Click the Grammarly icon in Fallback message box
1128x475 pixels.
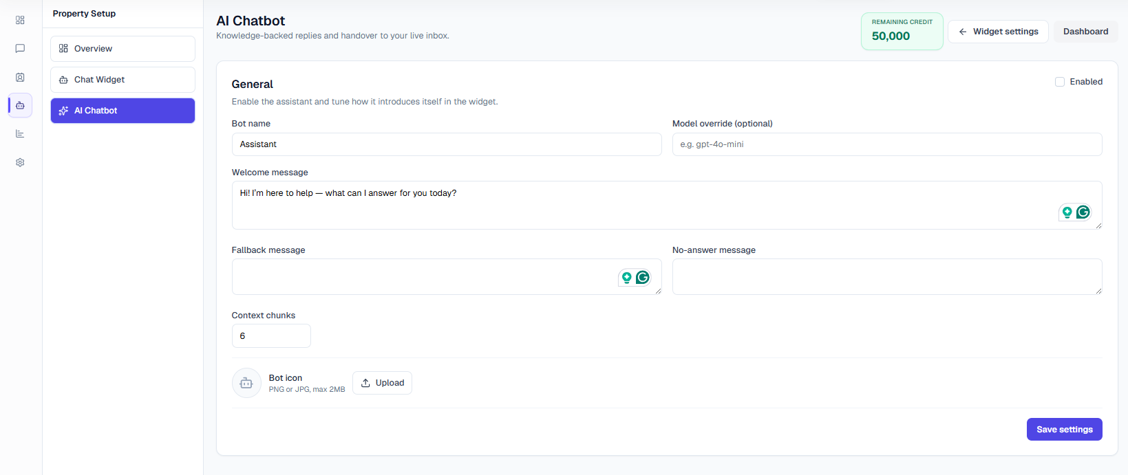642,277
